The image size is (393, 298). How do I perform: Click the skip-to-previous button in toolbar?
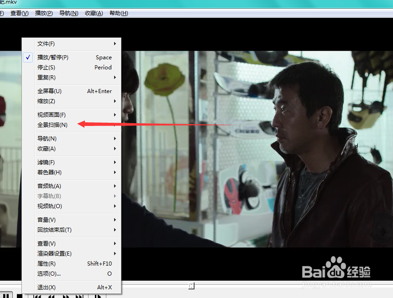[37, 296]
